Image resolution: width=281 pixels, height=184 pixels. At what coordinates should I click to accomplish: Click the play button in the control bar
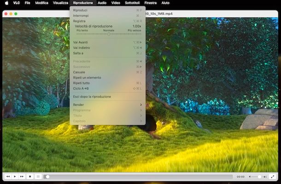coord(15,177)
